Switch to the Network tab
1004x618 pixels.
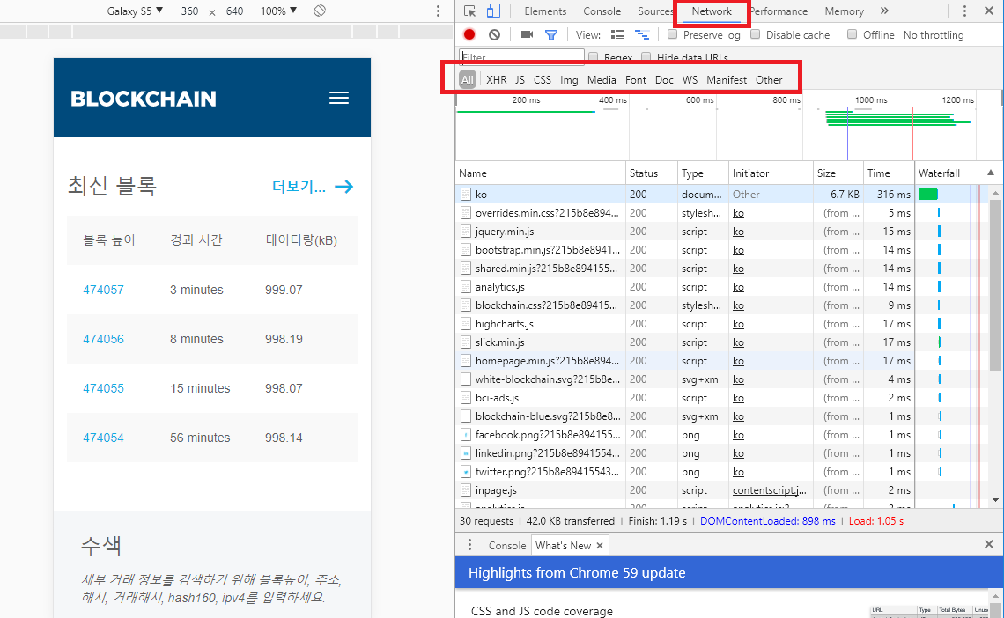pos(711,11)
